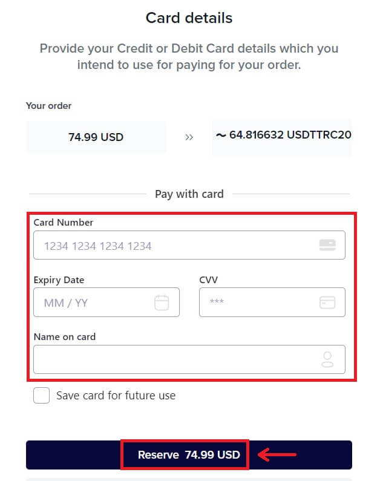Viewport: 383px width, 481px height.
Task: Click the 'Pay with card' divider text
Action: tap(189, 194)
